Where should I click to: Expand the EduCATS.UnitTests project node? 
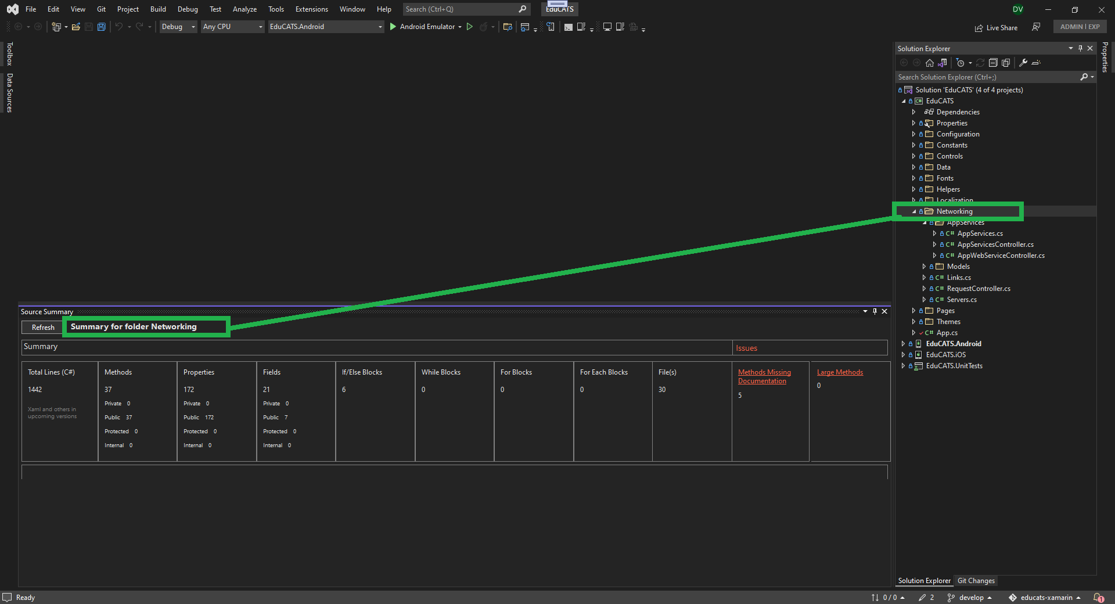click(904, 366)
